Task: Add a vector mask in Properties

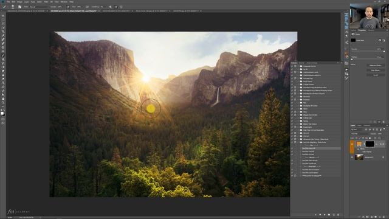Action: click(x=384, y=40)
